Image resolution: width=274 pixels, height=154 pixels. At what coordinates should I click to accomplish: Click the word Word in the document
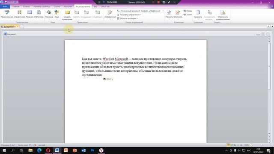[x=107, y=59]
